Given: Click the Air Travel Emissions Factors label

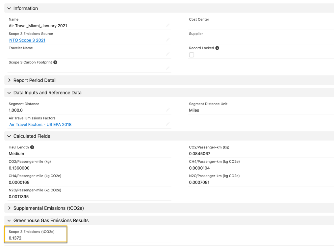Looking at the screenshot, I should tap(32, 118).
